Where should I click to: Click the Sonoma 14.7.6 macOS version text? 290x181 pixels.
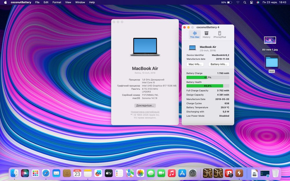pos(150,98)
